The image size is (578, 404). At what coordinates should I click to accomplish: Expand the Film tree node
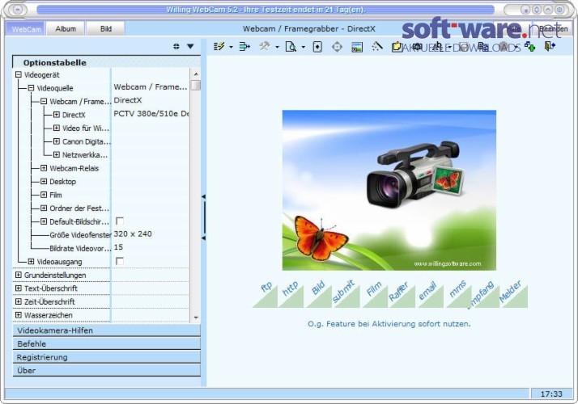point(44,195)
